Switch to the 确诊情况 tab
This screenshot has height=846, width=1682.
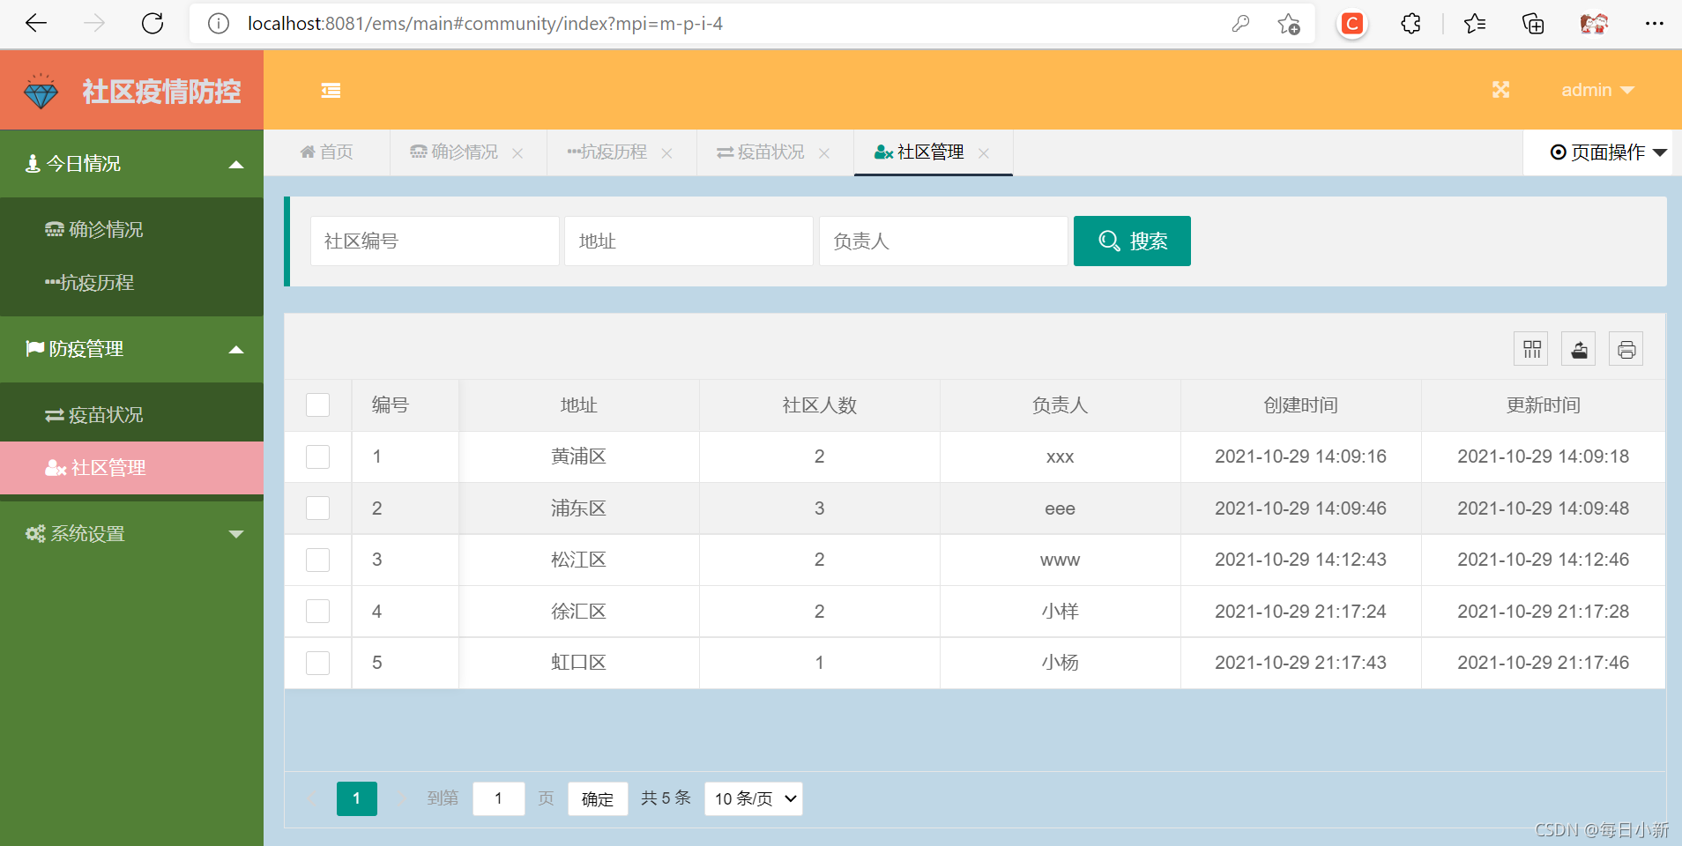[454, 152]
